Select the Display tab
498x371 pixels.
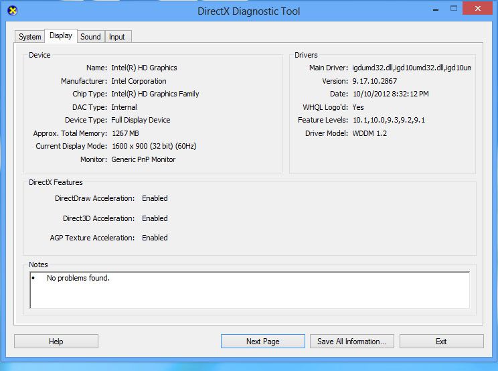point(61,35)
